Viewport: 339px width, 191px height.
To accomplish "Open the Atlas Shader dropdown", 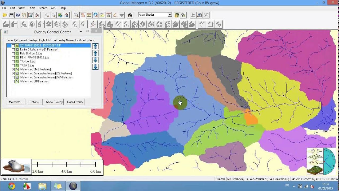I will coord(170,15).
